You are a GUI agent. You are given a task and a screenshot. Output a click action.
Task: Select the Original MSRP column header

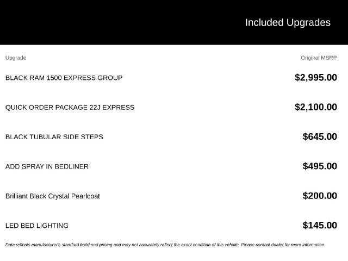click(319, 58)
